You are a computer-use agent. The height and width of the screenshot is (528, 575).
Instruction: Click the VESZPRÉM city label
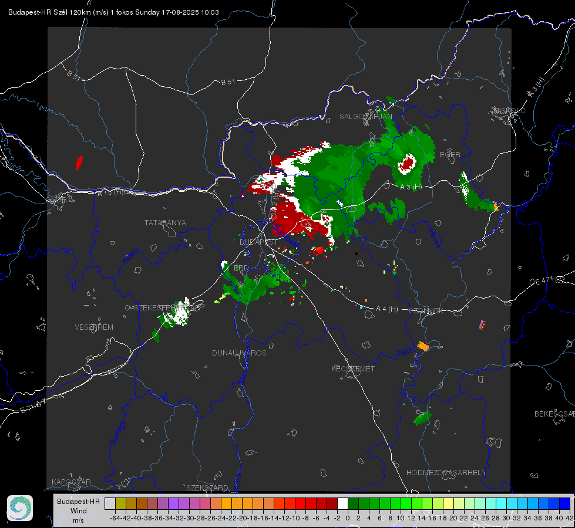coord(94,327)
